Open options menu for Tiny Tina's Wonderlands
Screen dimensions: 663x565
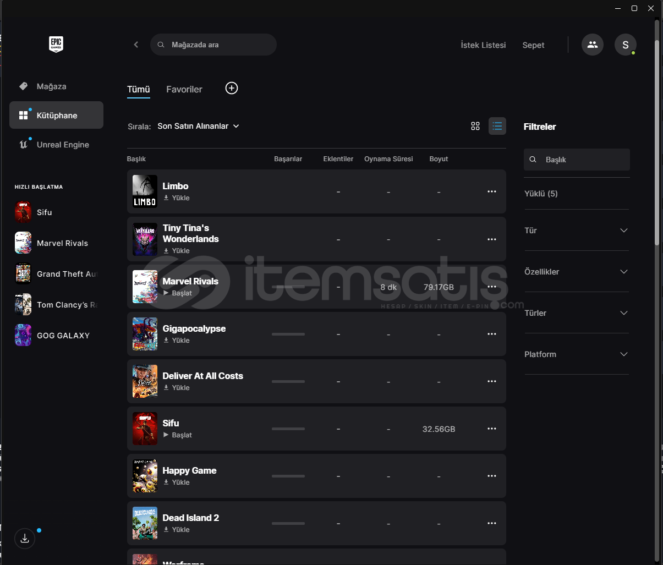(492, 239)
